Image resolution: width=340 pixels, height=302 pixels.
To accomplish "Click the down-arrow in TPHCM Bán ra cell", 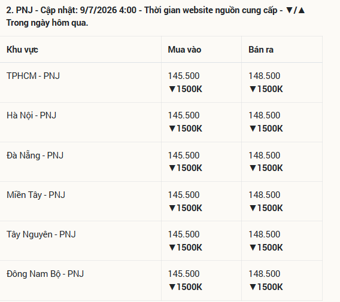I will coord(253,89).
